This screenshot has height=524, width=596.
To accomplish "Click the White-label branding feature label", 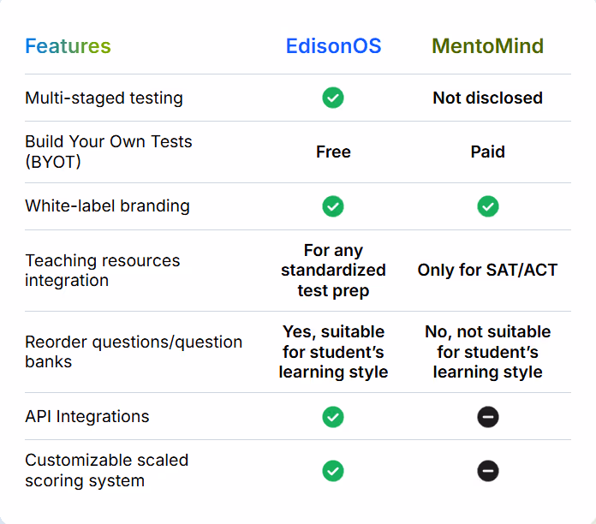I will pyautogui.click(x=107, y=206).
